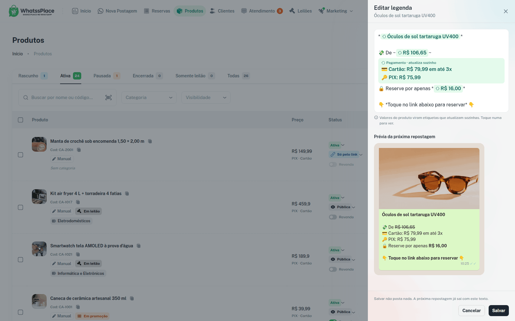Copy the Smartwatch product name
The image size is (515, 321).
click(x=139, y=246)
